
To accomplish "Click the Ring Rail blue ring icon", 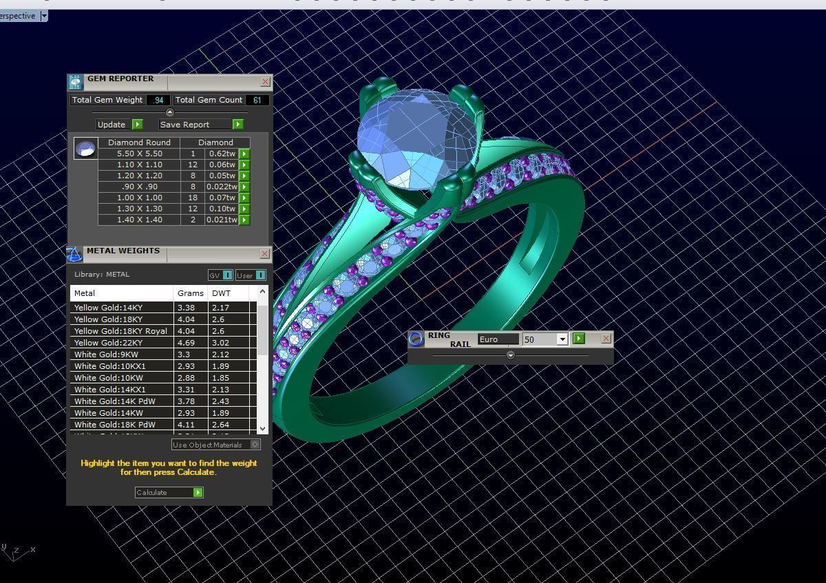I will coord(416,339).
